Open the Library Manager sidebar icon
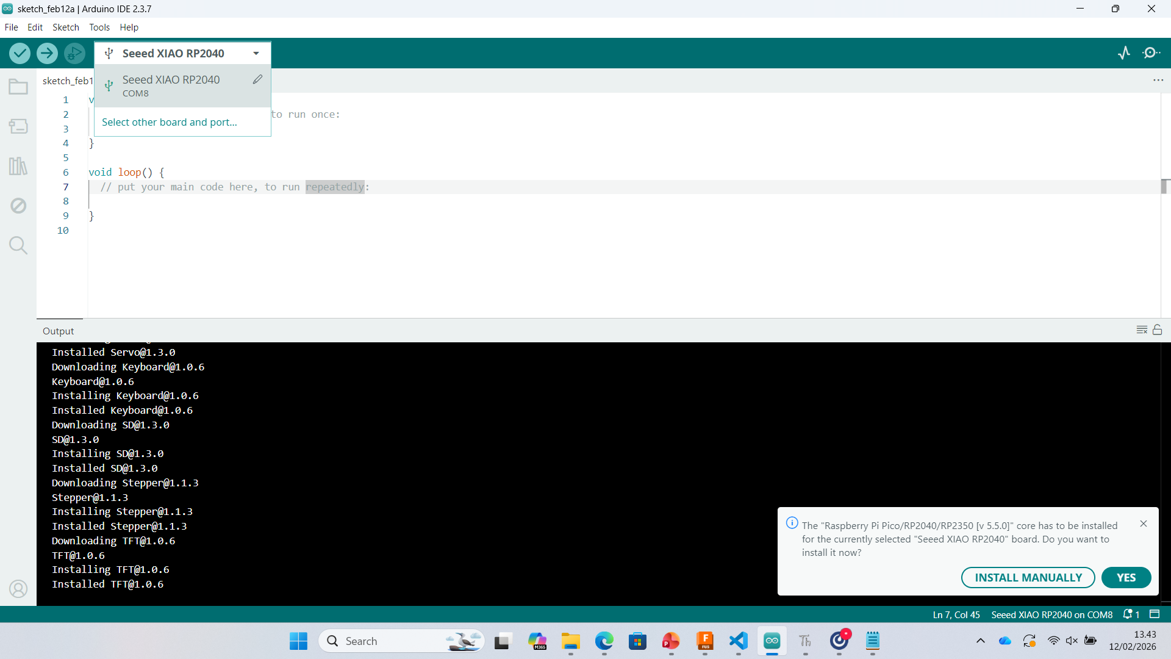The image size is (1171, 659). (x=18, y=166)
